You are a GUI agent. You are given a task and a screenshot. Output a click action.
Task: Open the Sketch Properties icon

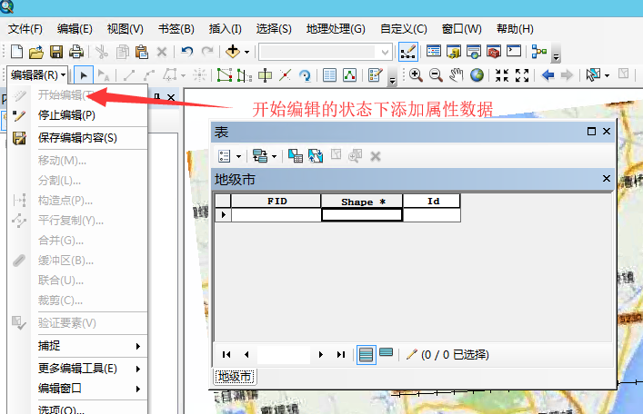point(349,75)
